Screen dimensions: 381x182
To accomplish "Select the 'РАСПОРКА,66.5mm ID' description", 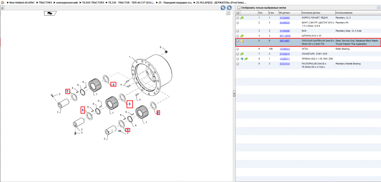I will click(x=314, y=65).
